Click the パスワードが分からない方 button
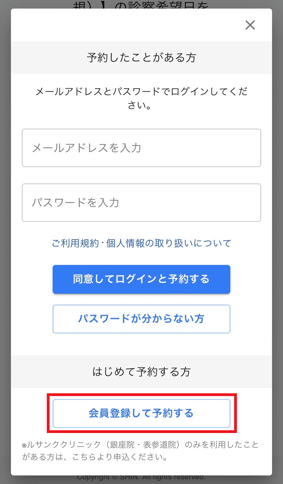The width and height of the screenshot is (283, 484). (x=141, y=319)
